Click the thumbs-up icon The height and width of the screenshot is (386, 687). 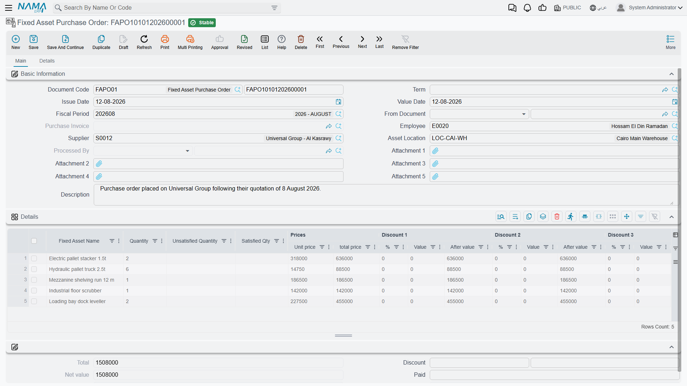pyautogui.click(x=542, y=8)
